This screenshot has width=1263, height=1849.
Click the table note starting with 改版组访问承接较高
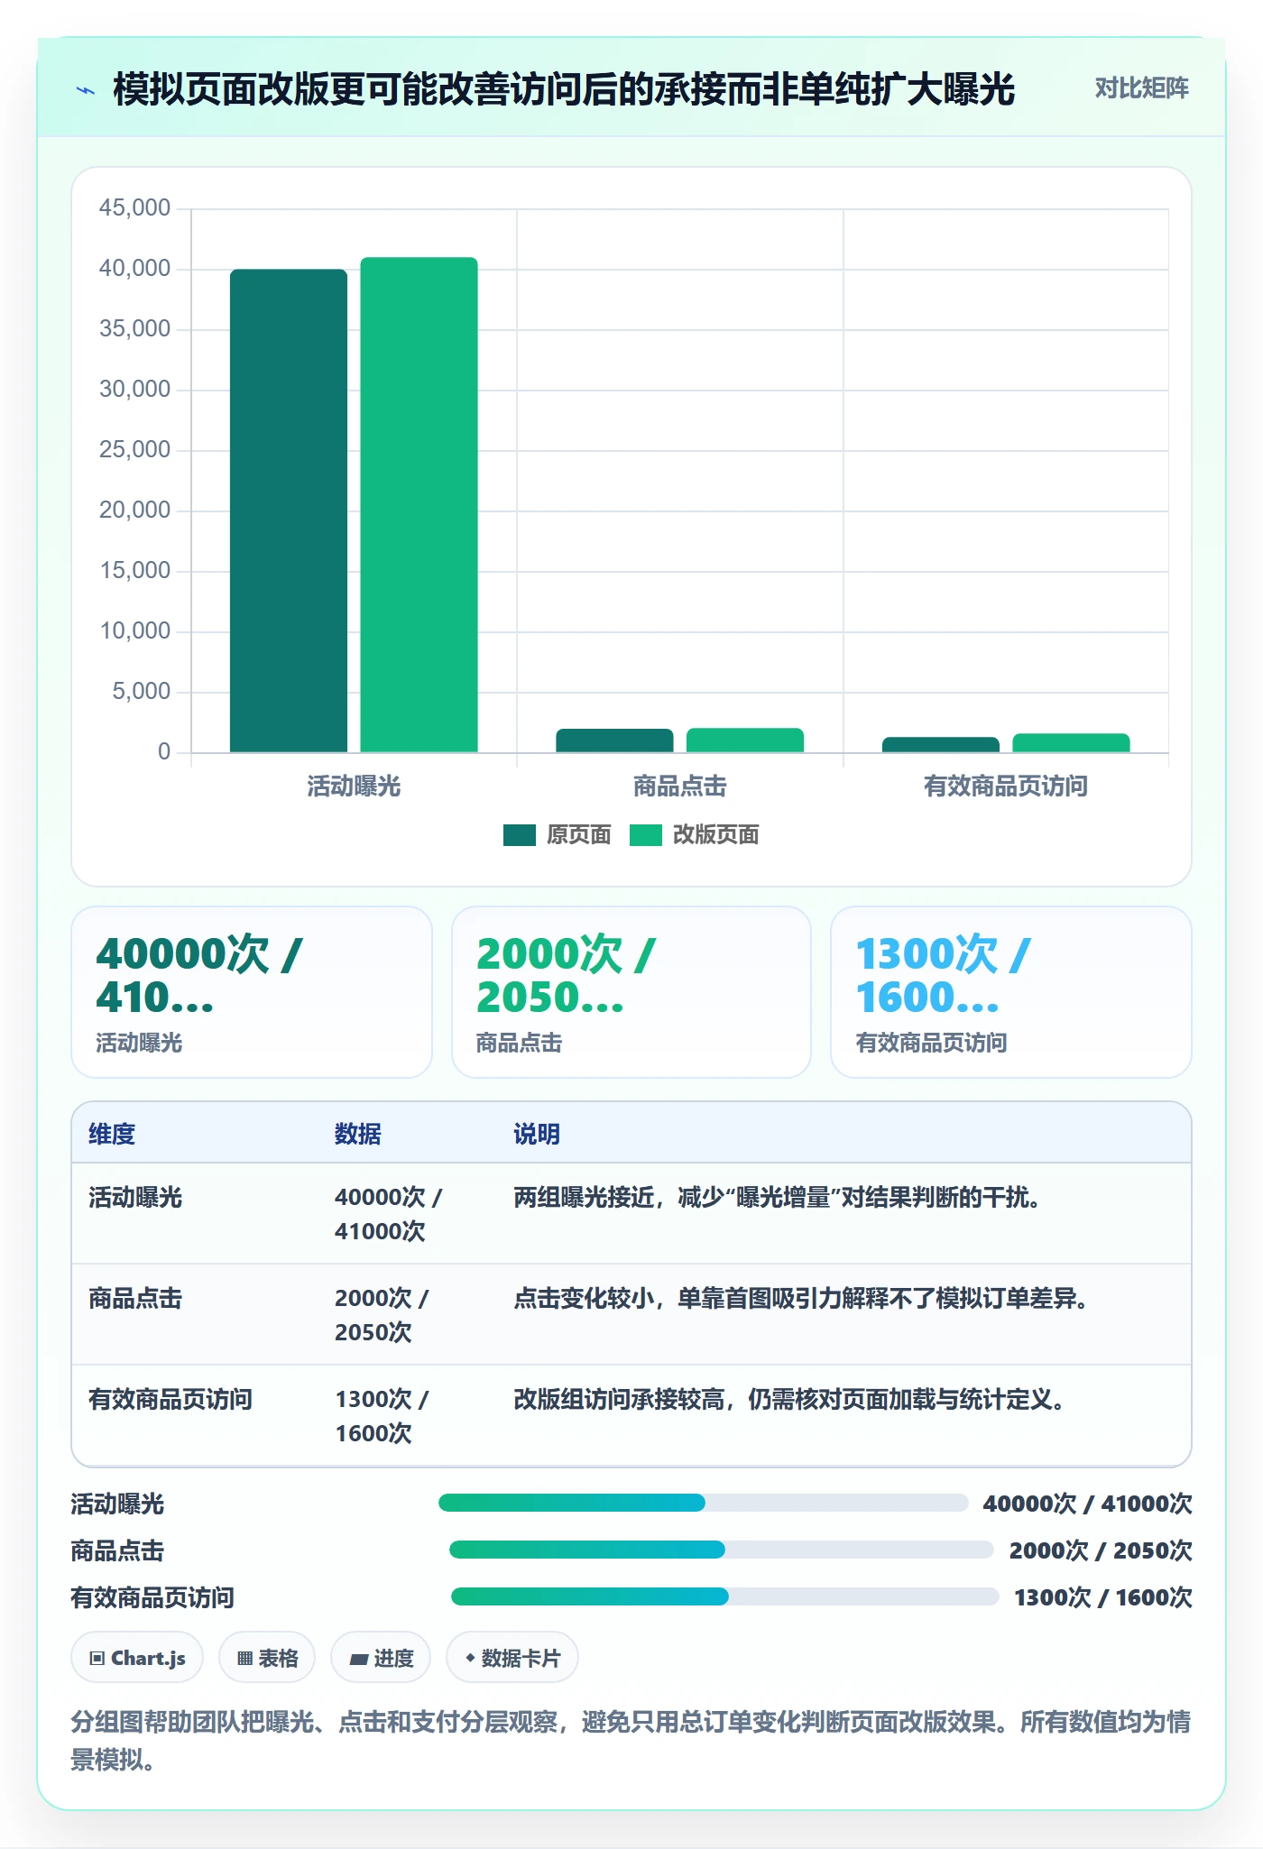[x=788, y=1400]
